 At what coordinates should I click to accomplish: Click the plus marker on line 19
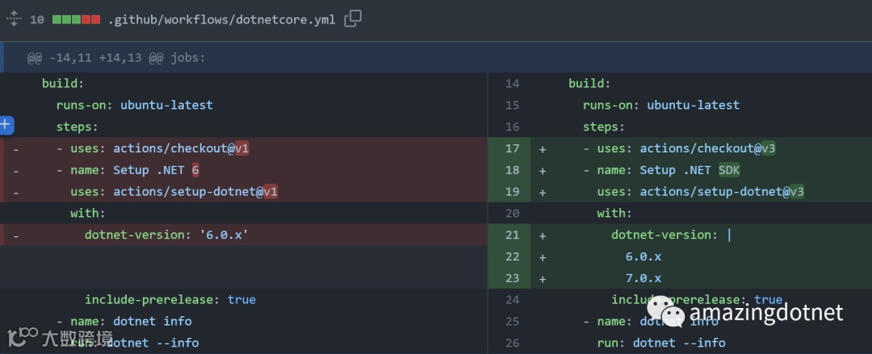[543, 192]
